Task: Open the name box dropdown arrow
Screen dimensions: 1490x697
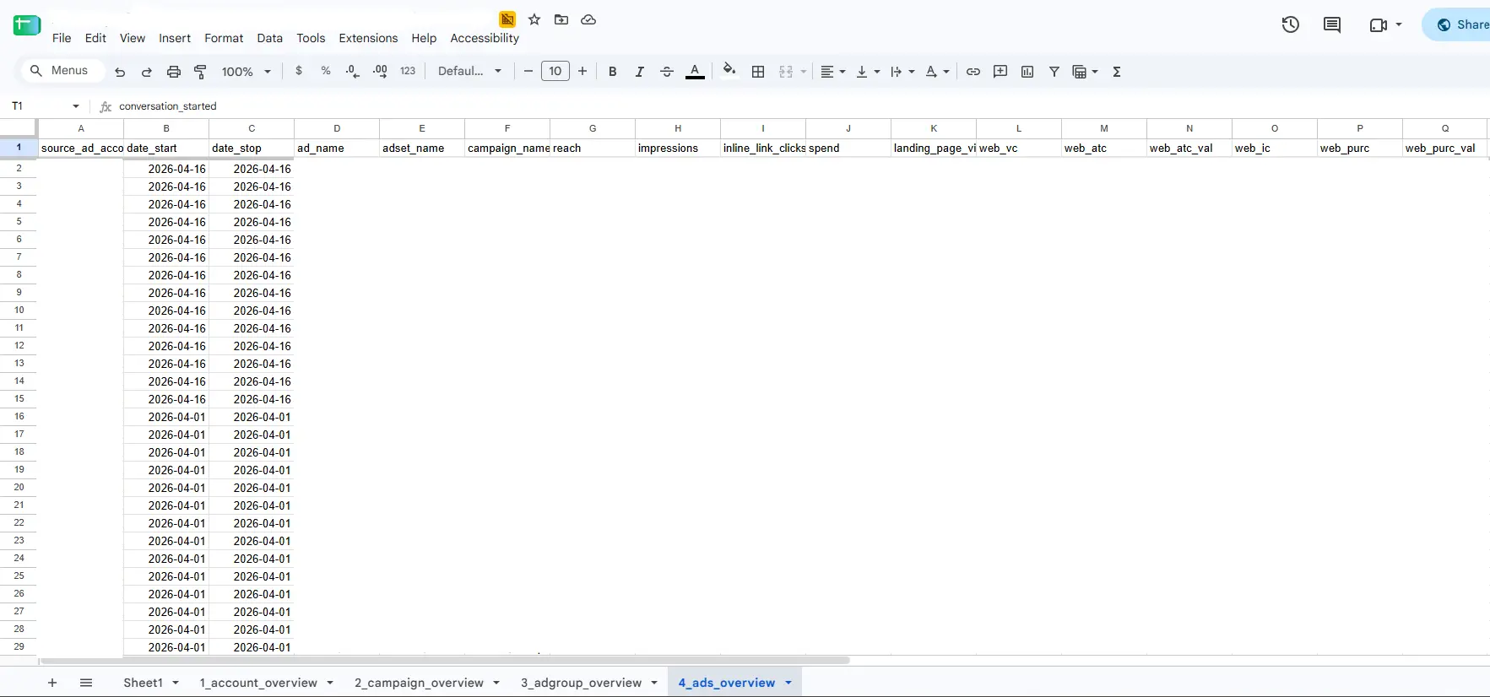Action: pyautogui.click(x=76, y=106)
